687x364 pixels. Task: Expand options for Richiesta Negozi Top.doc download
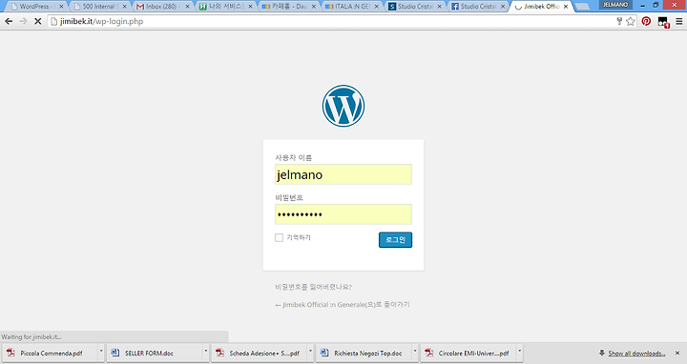415,353
